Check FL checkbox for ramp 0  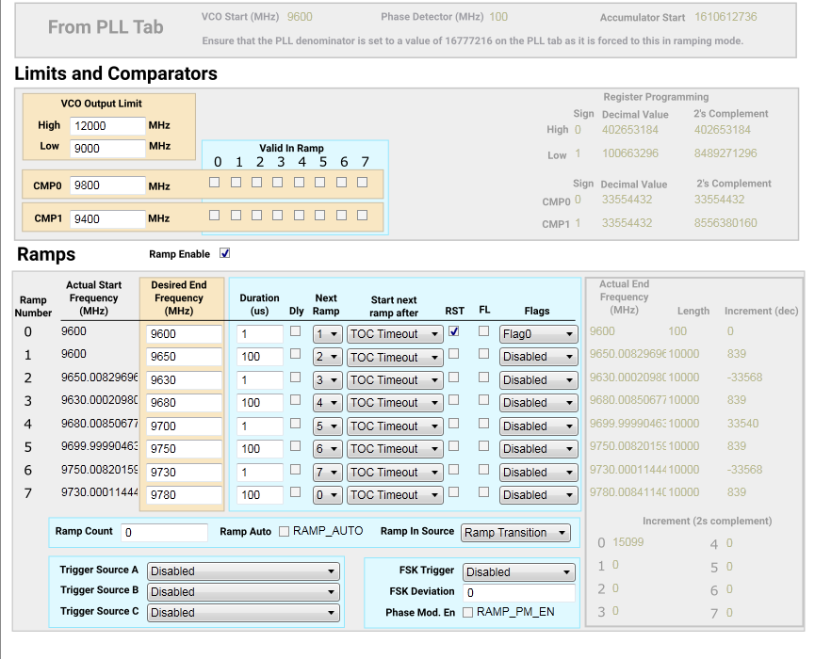pyautogui.click(x=484, y=330)
